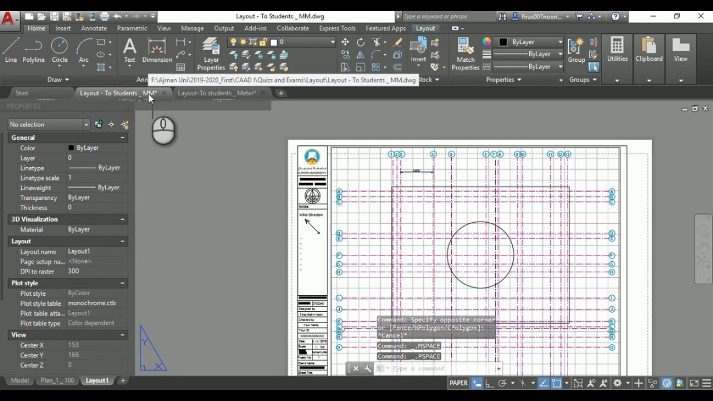Screen dimensions: 713x401
Task: Expand the Groups panel
Action: coord(583,80)
